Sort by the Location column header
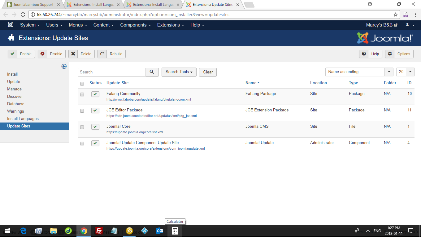421x237 pixels. click(x=319, y=83)
